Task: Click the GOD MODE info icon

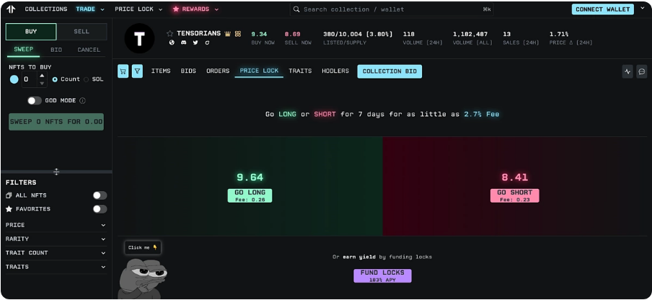Action: (x=82, y=100)
